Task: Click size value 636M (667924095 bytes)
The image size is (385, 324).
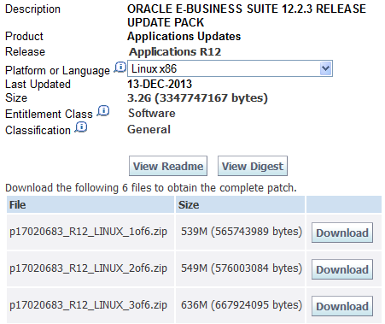Action: coord(242,305)
